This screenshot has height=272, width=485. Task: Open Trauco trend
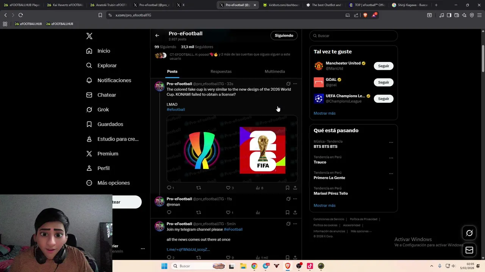click(x=320, y=162)
